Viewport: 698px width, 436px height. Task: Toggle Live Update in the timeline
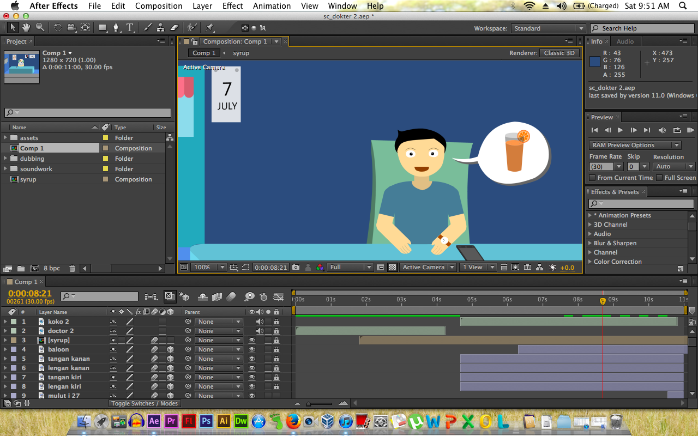coord(170,296)
